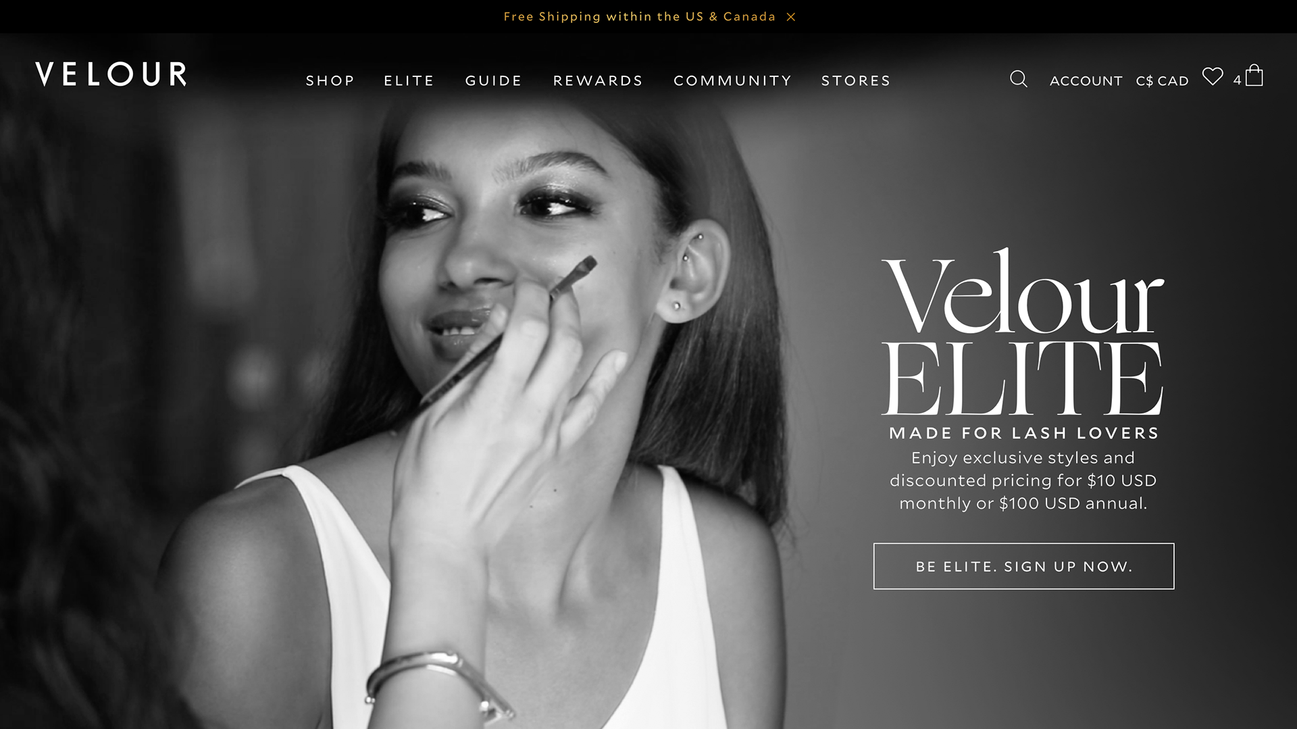The height and width of the screenshot is (729, 1297).
Task: Open the ELITE menu item
Action: 409,80
